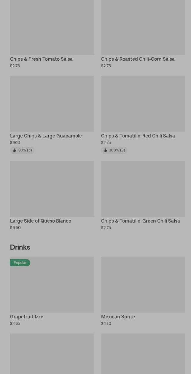Click the Chips & Tomatillo-Green Chili Salsa image
This screenshot has height=374, width=191.
tap(143, 189)
